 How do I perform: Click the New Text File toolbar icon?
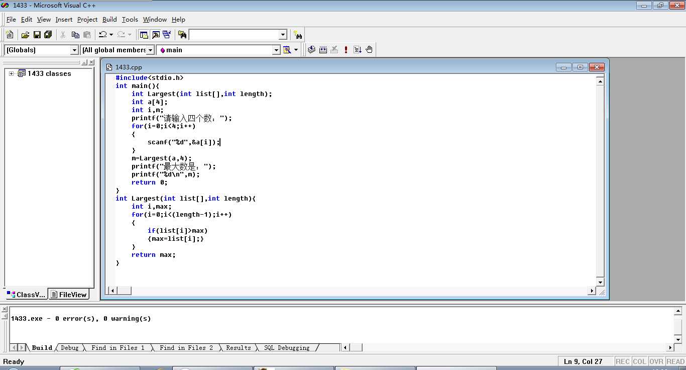pyautogui.click(x=9, y=35)
